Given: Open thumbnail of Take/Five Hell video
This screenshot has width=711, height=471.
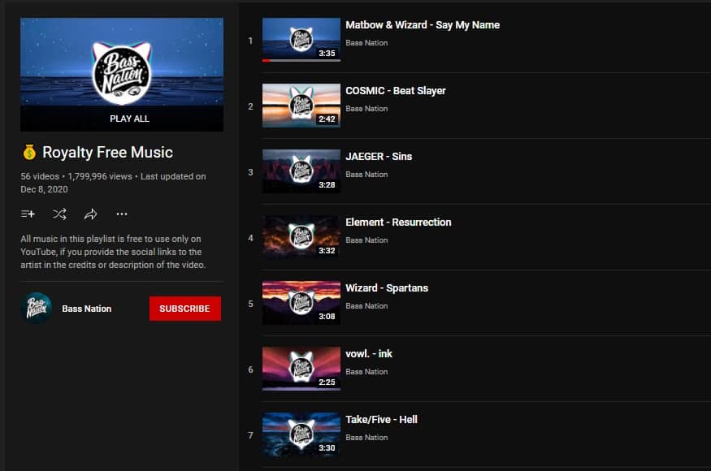Looking at the screenshot, I should [301, 434].
